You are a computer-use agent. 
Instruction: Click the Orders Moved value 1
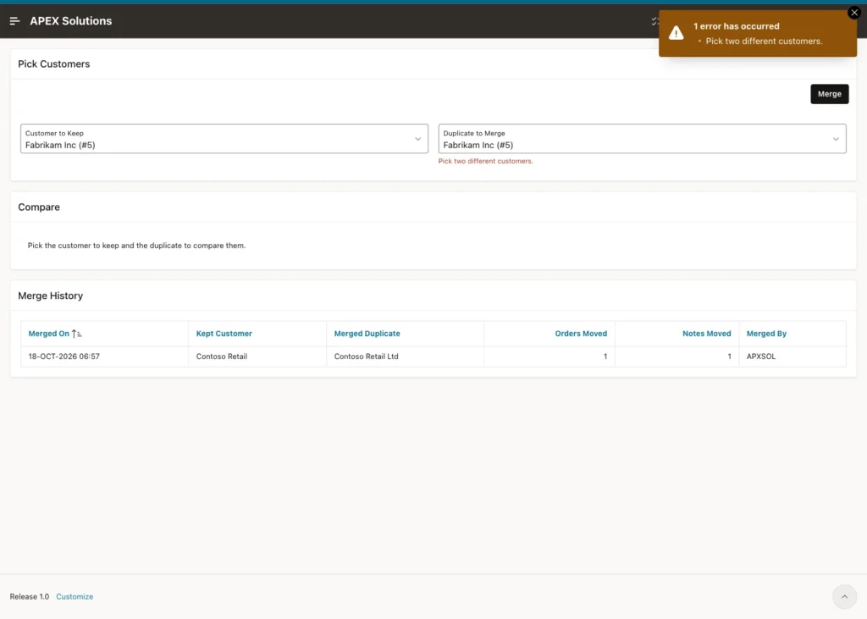[605, 356]
